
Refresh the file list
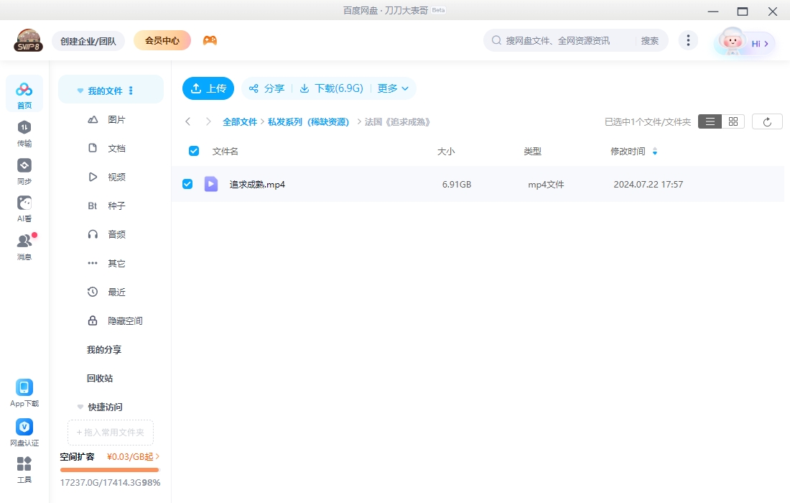(767, 121)
